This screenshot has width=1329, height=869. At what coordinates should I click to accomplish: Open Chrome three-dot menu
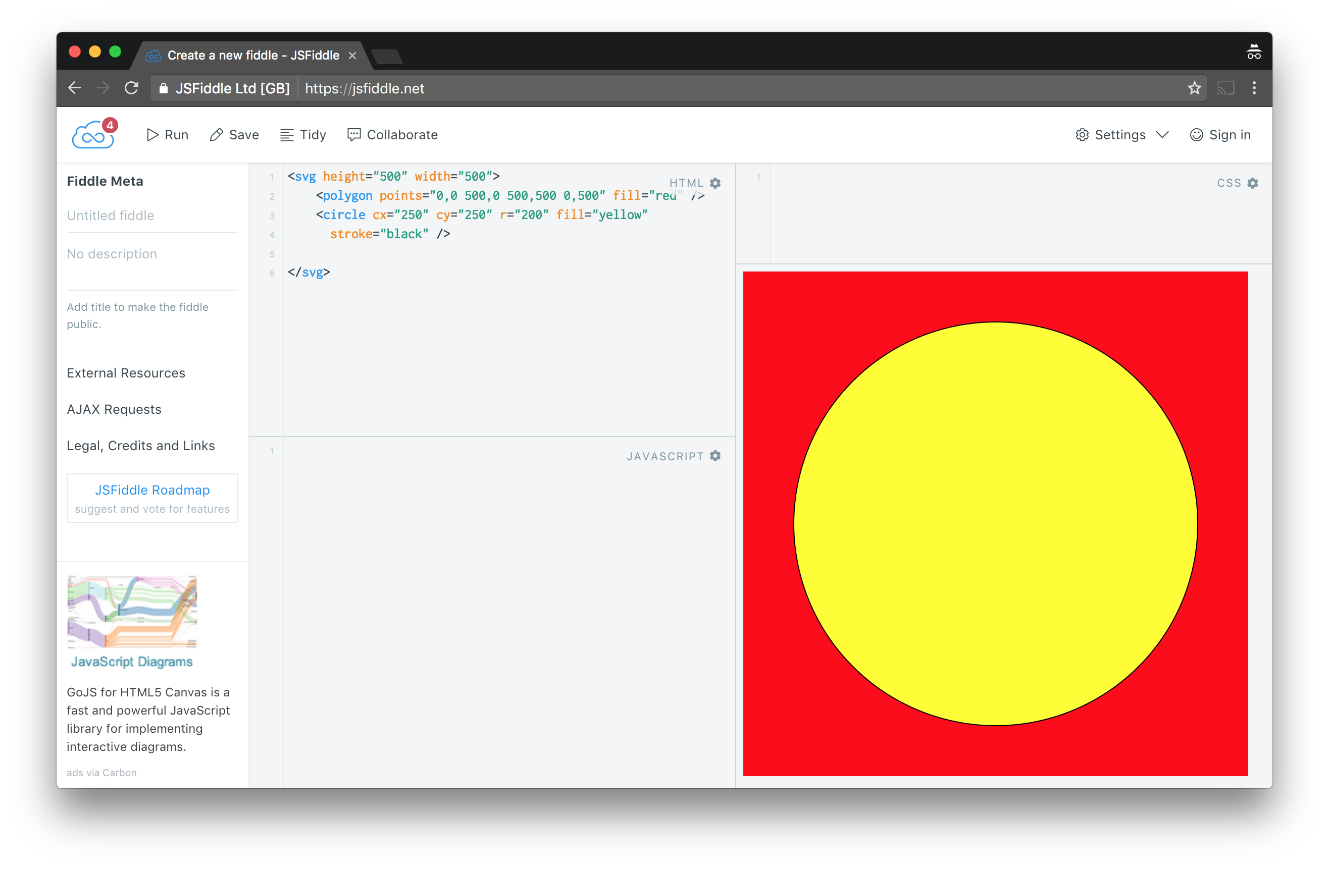(x=1254, y=88)
